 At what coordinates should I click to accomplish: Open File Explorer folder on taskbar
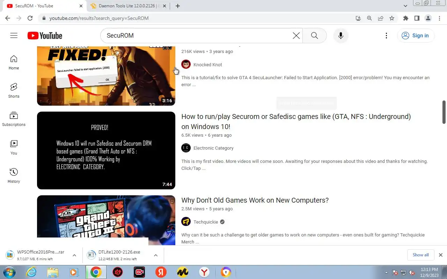click(53, 272)
